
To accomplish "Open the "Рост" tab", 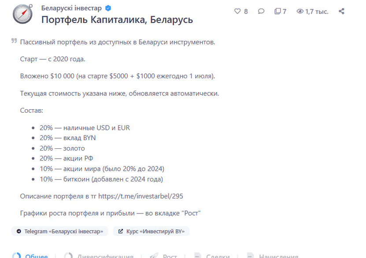I will (x=170, y=255).
